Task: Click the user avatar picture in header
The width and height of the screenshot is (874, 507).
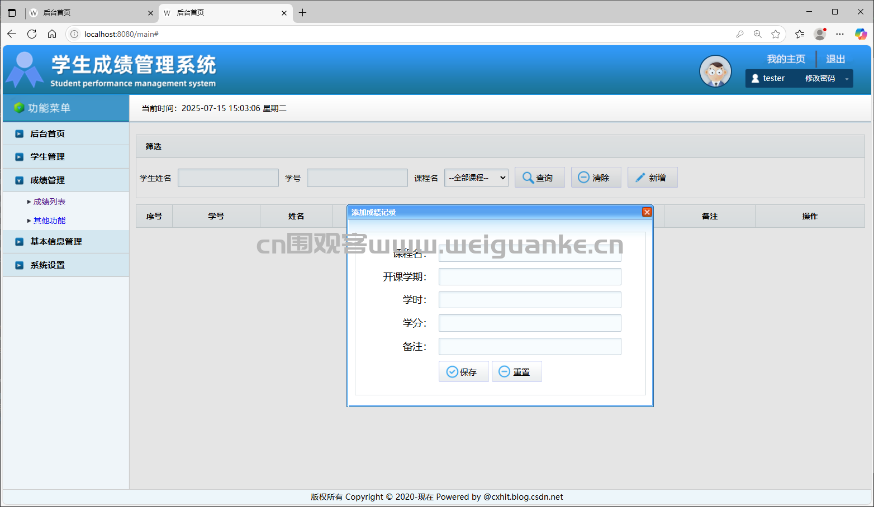Action: pos(716,71)
